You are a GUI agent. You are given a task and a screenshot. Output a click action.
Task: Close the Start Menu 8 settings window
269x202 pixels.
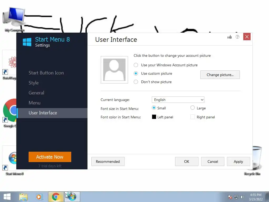[x=247, y=37]
